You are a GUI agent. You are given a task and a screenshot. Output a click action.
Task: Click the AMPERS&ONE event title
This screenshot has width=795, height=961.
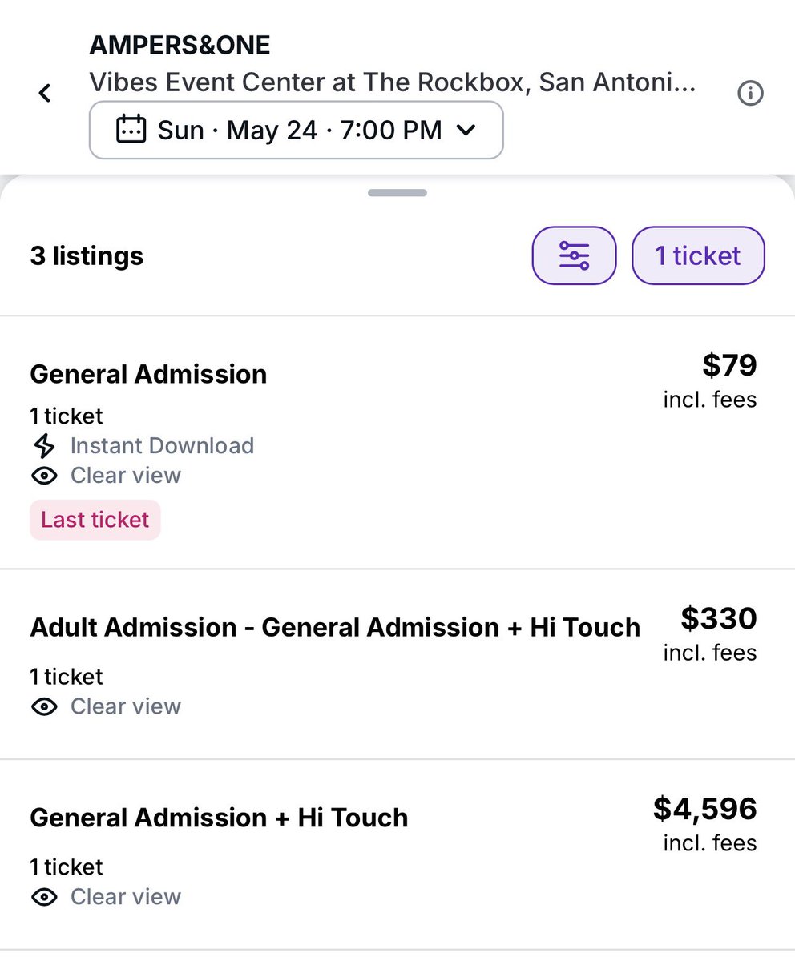coord(180,46)
